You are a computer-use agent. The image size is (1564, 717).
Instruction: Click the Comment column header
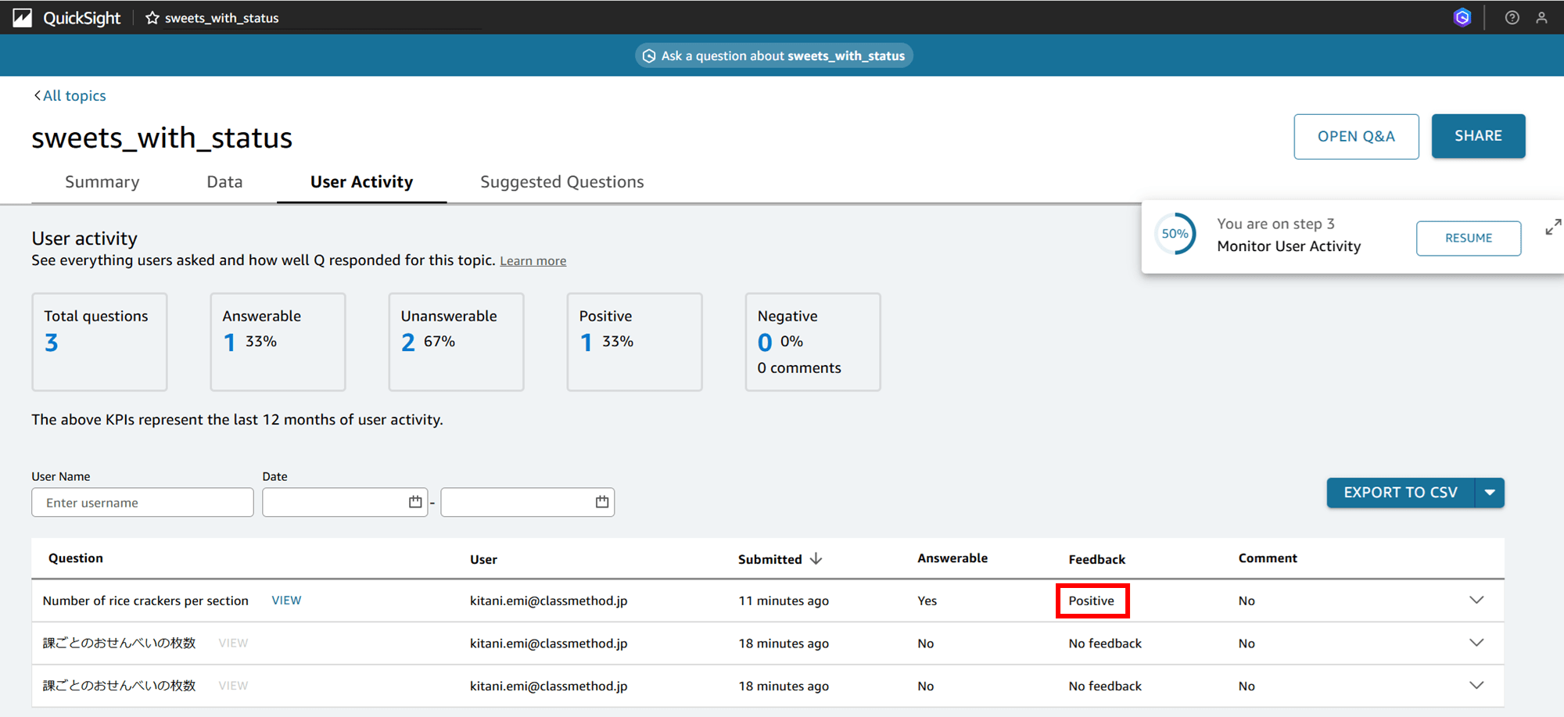pyautogui.click(x=1268, y=557)
